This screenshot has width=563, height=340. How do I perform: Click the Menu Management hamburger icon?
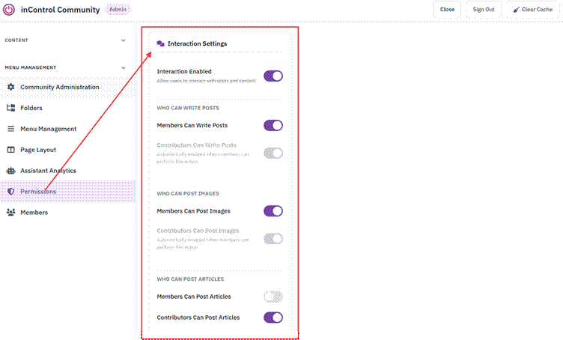(10, 129)
